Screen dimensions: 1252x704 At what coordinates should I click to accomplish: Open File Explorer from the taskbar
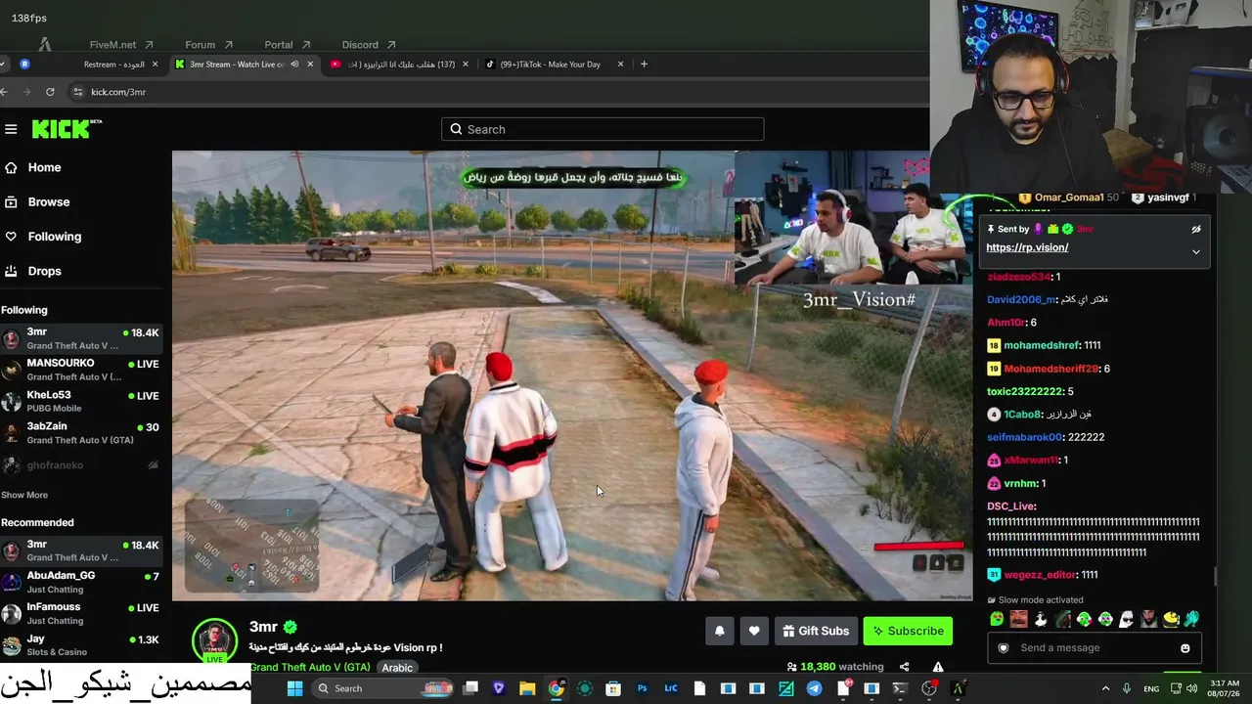pyautogui.click(x=527, y=688)
